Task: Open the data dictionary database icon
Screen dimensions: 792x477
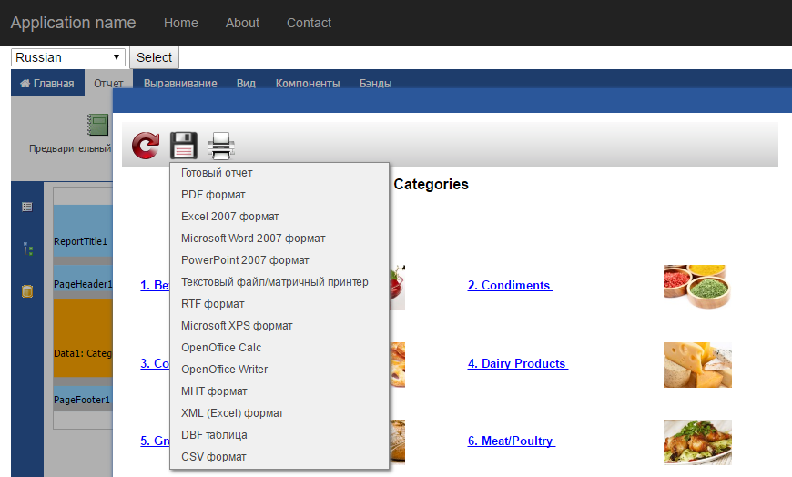Action: 27,291
